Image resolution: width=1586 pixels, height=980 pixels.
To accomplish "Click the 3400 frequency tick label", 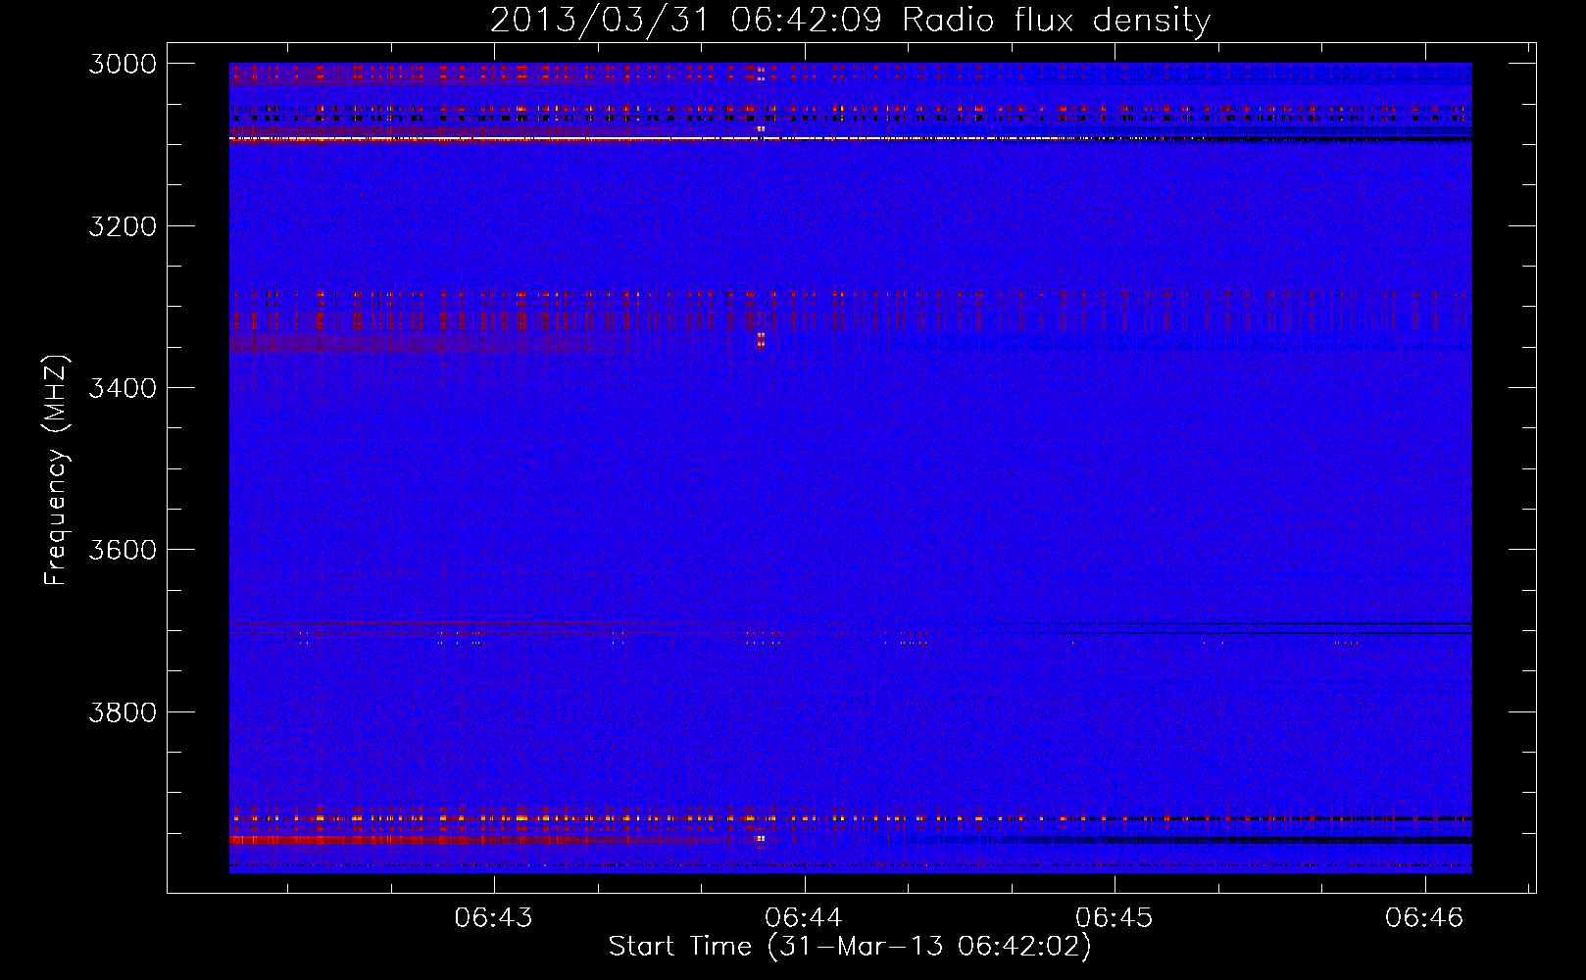I will tap(123, 388).
